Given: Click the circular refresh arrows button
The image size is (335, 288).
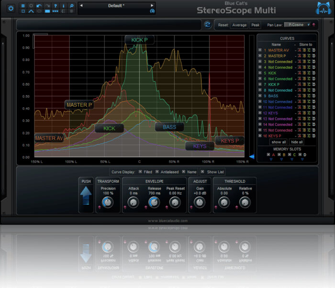Looking at the screenshot, I should point(208,25).
